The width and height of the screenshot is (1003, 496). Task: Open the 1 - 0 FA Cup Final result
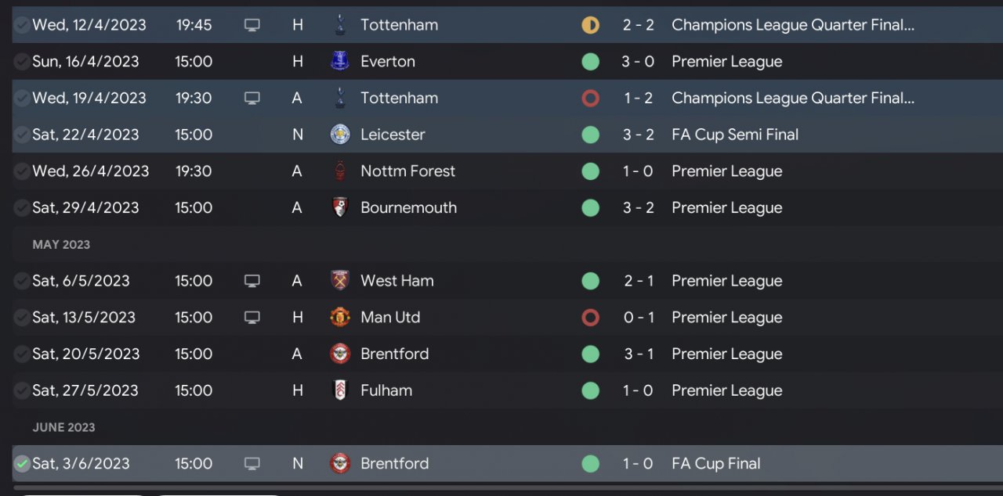click(x=638, y=464)
